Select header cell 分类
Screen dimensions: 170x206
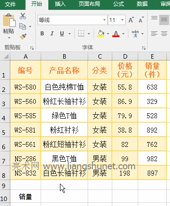tap(100, 70)
